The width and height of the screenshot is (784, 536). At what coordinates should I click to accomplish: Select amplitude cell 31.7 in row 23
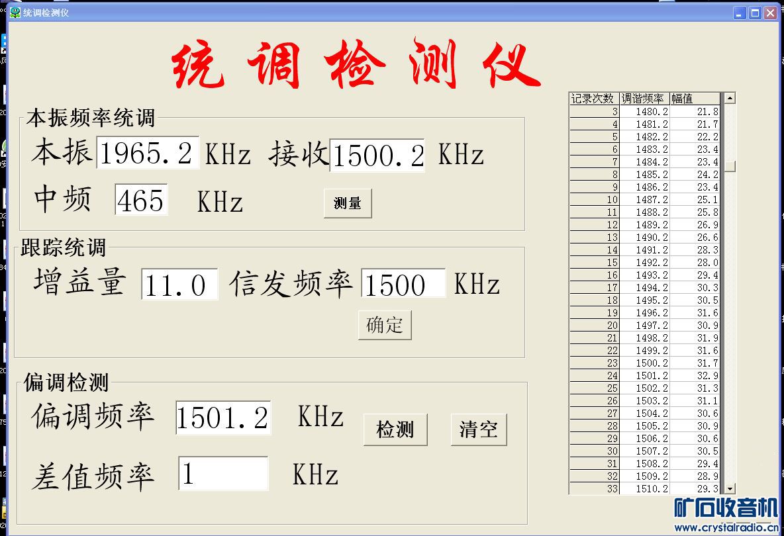pyautogui.click(x=695, y=363)
